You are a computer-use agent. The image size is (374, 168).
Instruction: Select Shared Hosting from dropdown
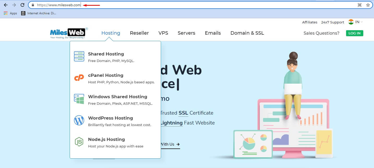point(106,54)
